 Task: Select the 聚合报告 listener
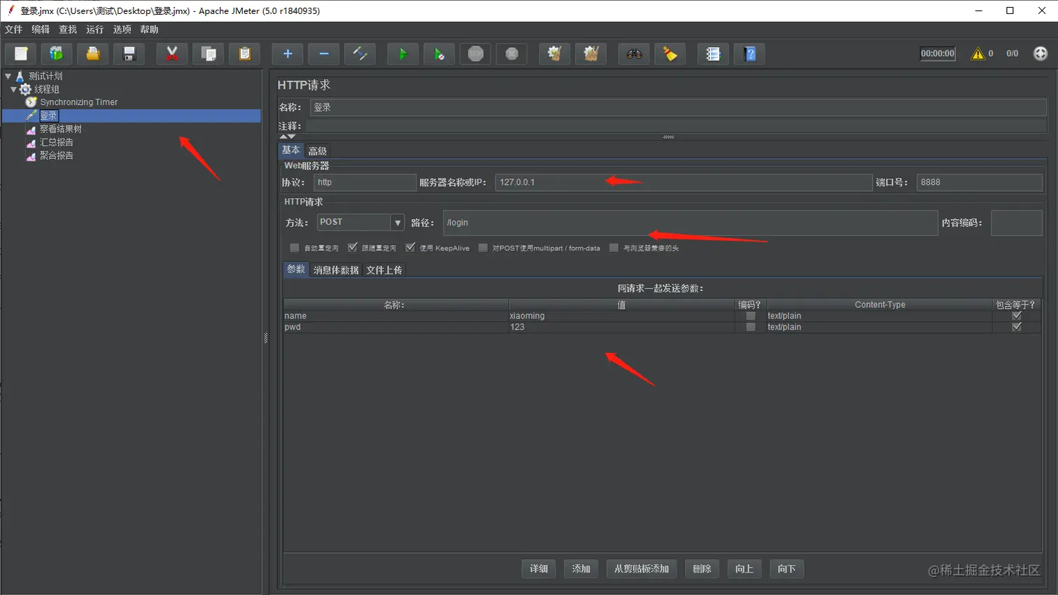[56, 155]
